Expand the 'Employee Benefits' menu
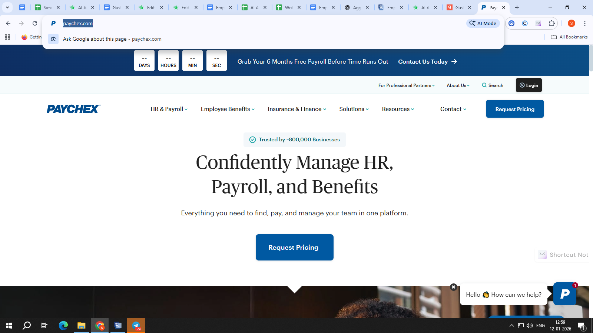 (x=228, y=109)
